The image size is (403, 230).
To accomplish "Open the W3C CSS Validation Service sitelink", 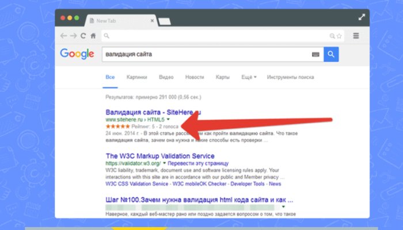I will pos(137,184).
